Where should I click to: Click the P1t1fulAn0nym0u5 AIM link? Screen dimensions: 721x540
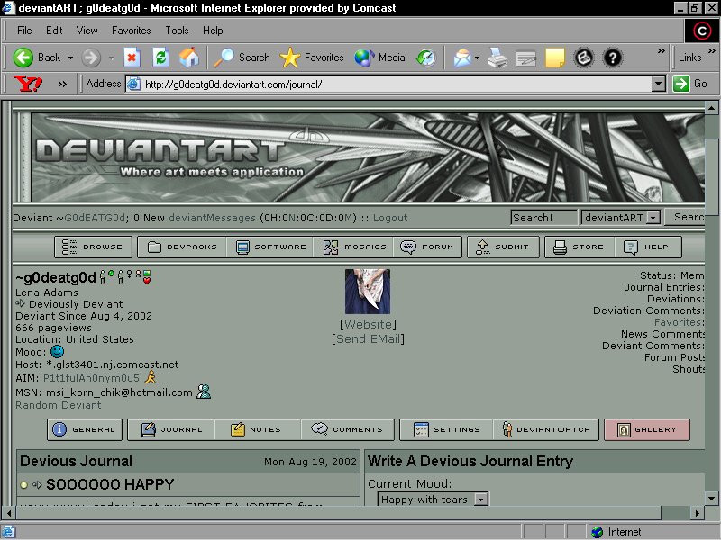coord(91,378)
